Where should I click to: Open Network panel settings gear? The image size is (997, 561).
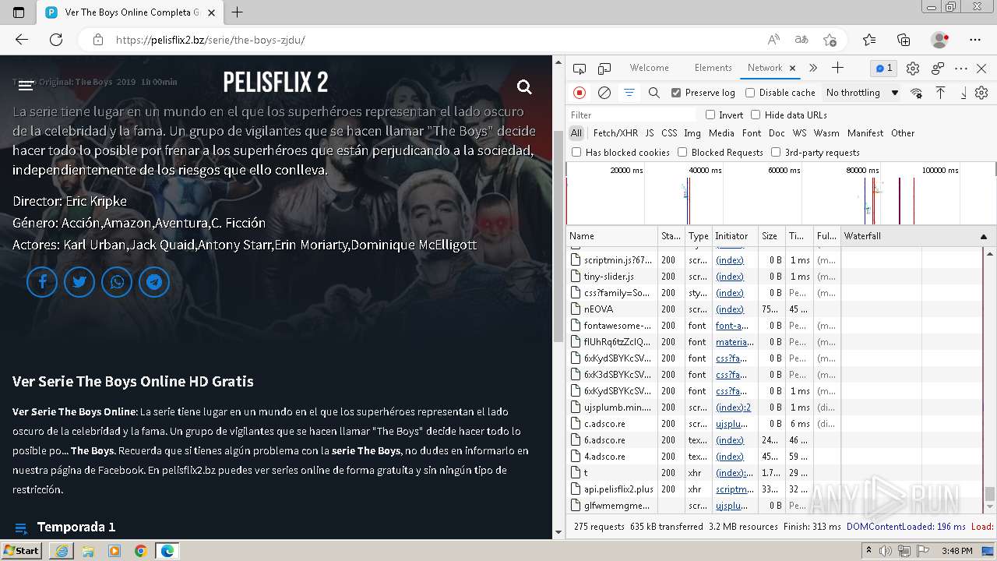coord(981,93)
